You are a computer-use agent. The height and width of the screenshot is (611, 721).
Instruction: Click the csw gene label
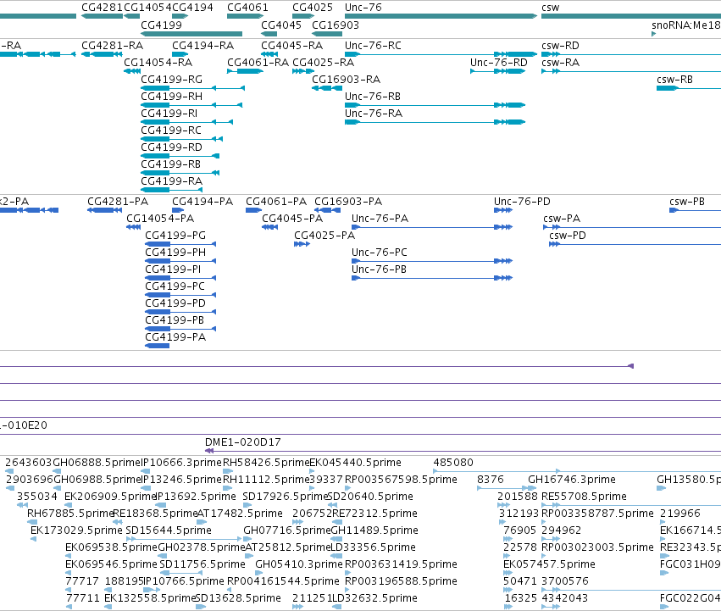(551, 8)
